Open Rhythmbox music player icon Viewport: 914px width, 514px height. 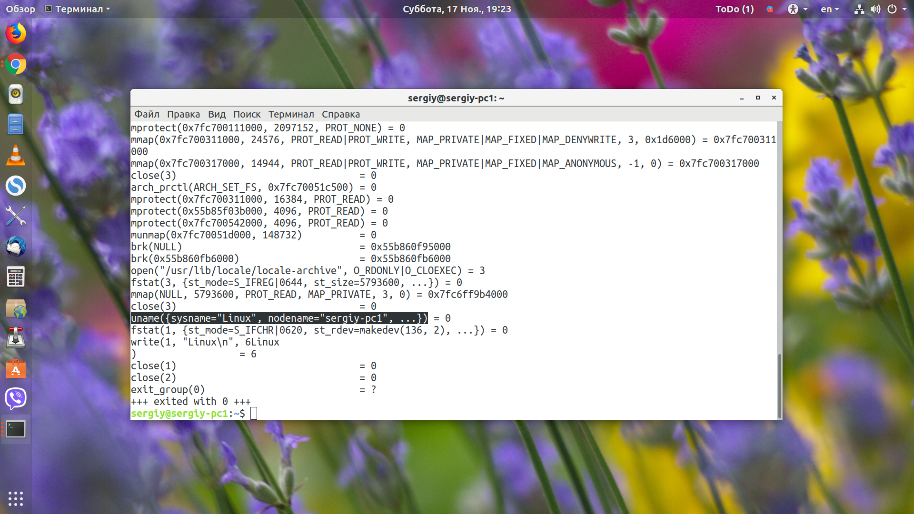(x=16, y=94)
